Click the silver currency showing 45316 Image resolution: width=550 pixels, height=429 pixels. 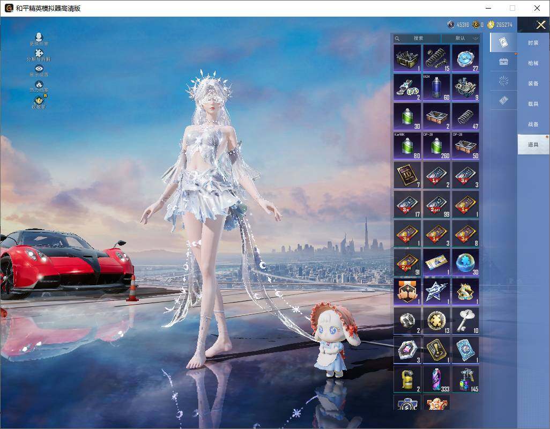(458, 25)
